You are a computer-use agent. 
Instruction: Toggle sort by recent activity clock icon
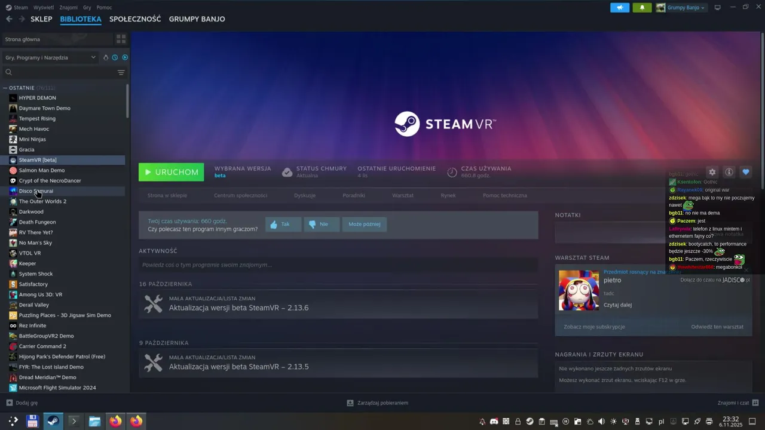tap(115, 57)
